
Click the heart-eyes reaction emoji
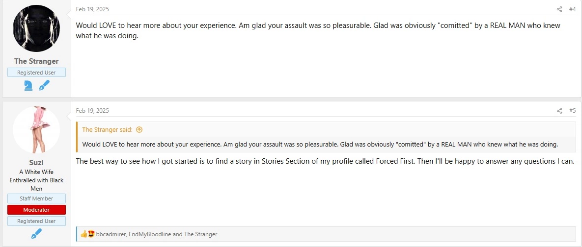91,234
